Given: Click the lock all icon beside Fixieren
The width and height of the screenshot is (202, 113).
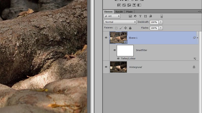Looking at the screenshot, I should coord(130,28).
